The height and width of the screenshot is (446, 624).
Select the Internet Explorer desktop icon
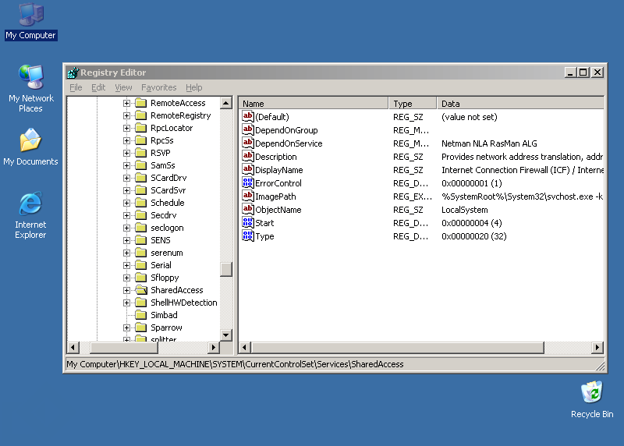coord(30,215)
